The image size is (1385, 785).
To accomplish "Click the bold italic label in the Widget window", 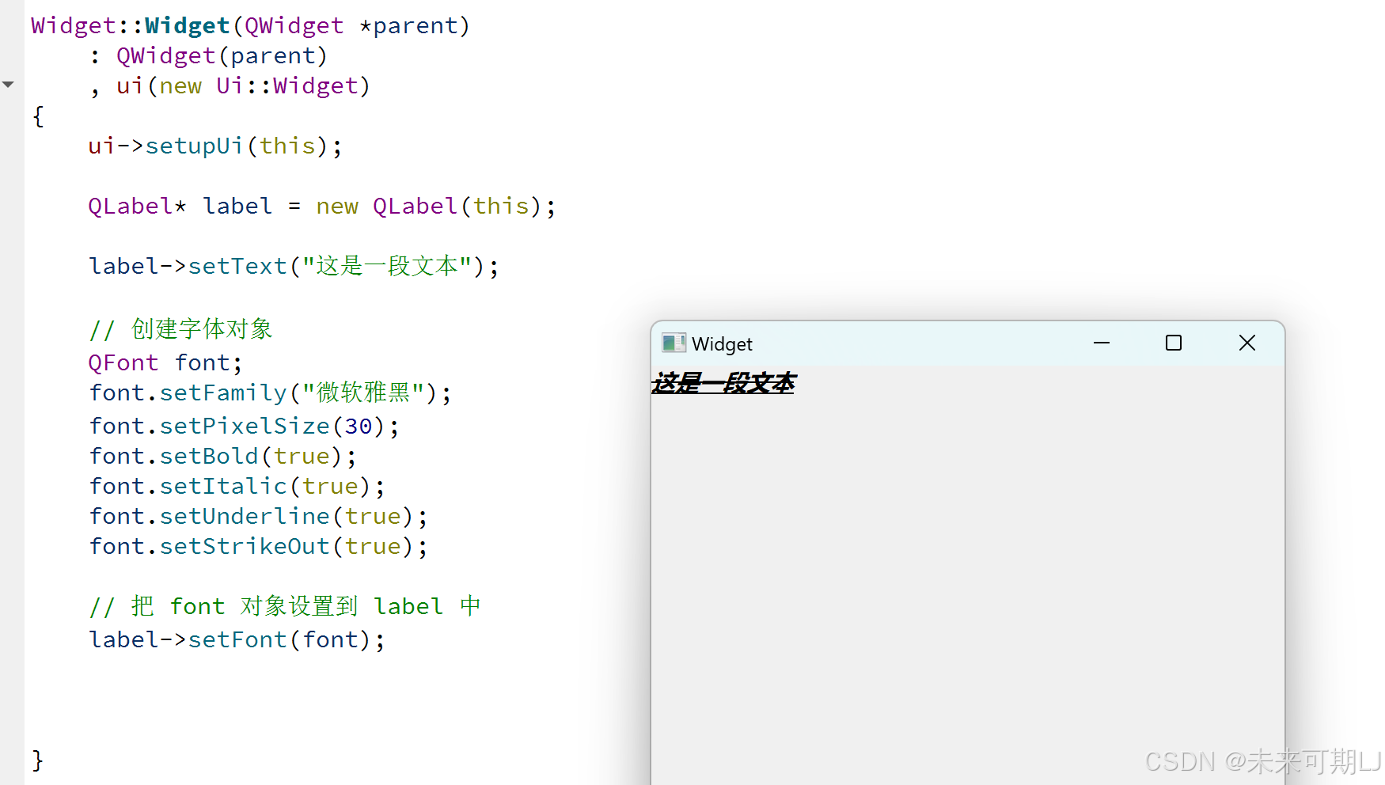I will pos(723,383).
